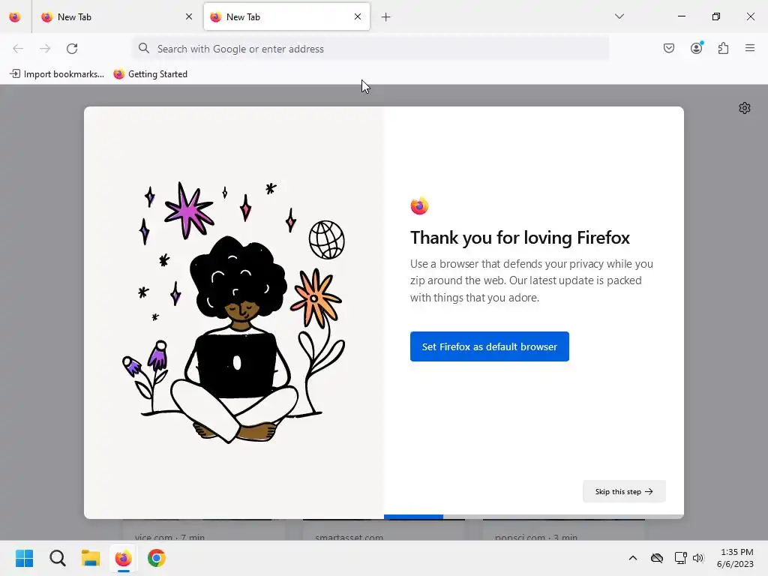Close the active second New Tab

pyautogui.click(x=358, y=17)
